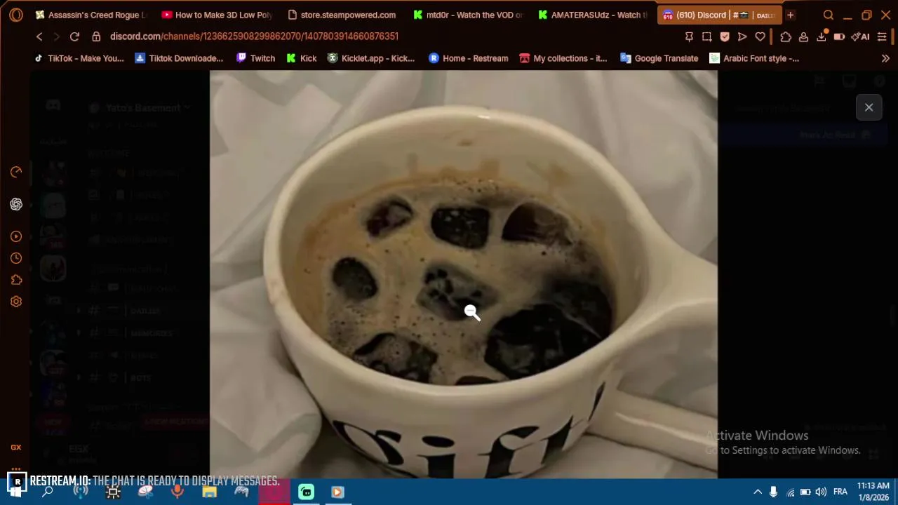This screenshot has width=898, height=505.
Task: Open the ad blocker shield icon
Action: (725, 36)
